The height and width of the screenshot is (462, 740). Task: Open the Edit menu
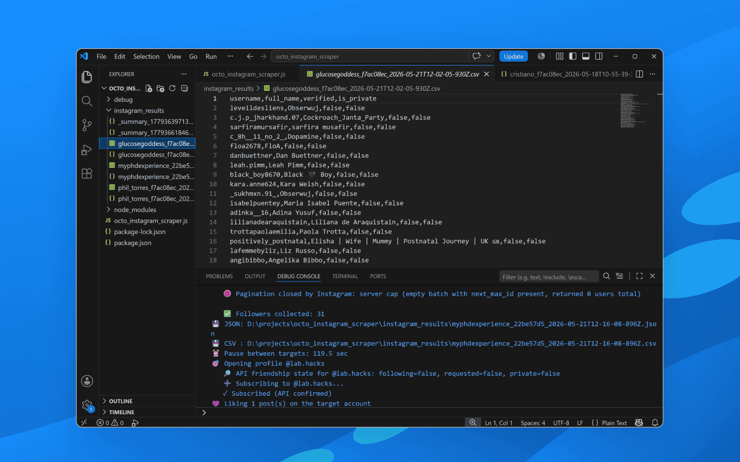pyautogui.click(x=120, y=56)
